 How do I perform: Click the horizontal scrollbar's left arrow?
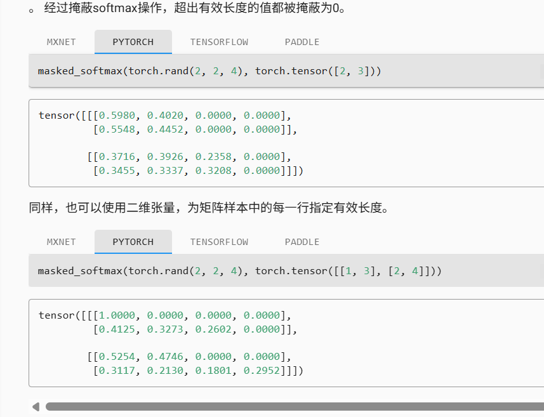point(36,407)
